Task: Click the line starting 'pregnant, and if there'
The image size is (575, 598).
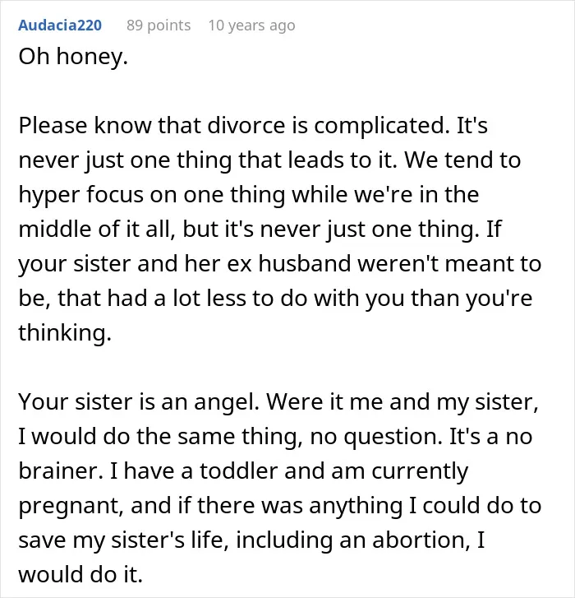Action: pyautogui.click(x=280, y=506)
